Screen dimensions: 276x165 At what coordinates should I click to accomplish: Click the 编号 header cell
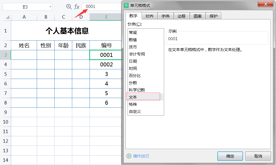[105, 45]
